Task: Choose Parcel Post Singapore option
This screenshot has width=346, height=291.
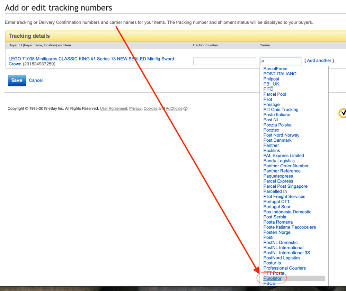Action: [285, 186]
